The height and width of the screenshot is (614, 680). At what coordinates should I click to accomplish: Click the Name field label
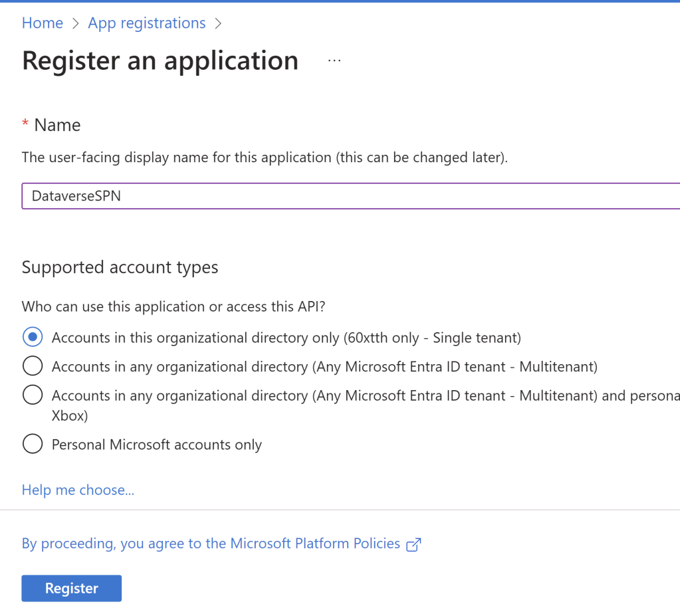pos(57,125)
